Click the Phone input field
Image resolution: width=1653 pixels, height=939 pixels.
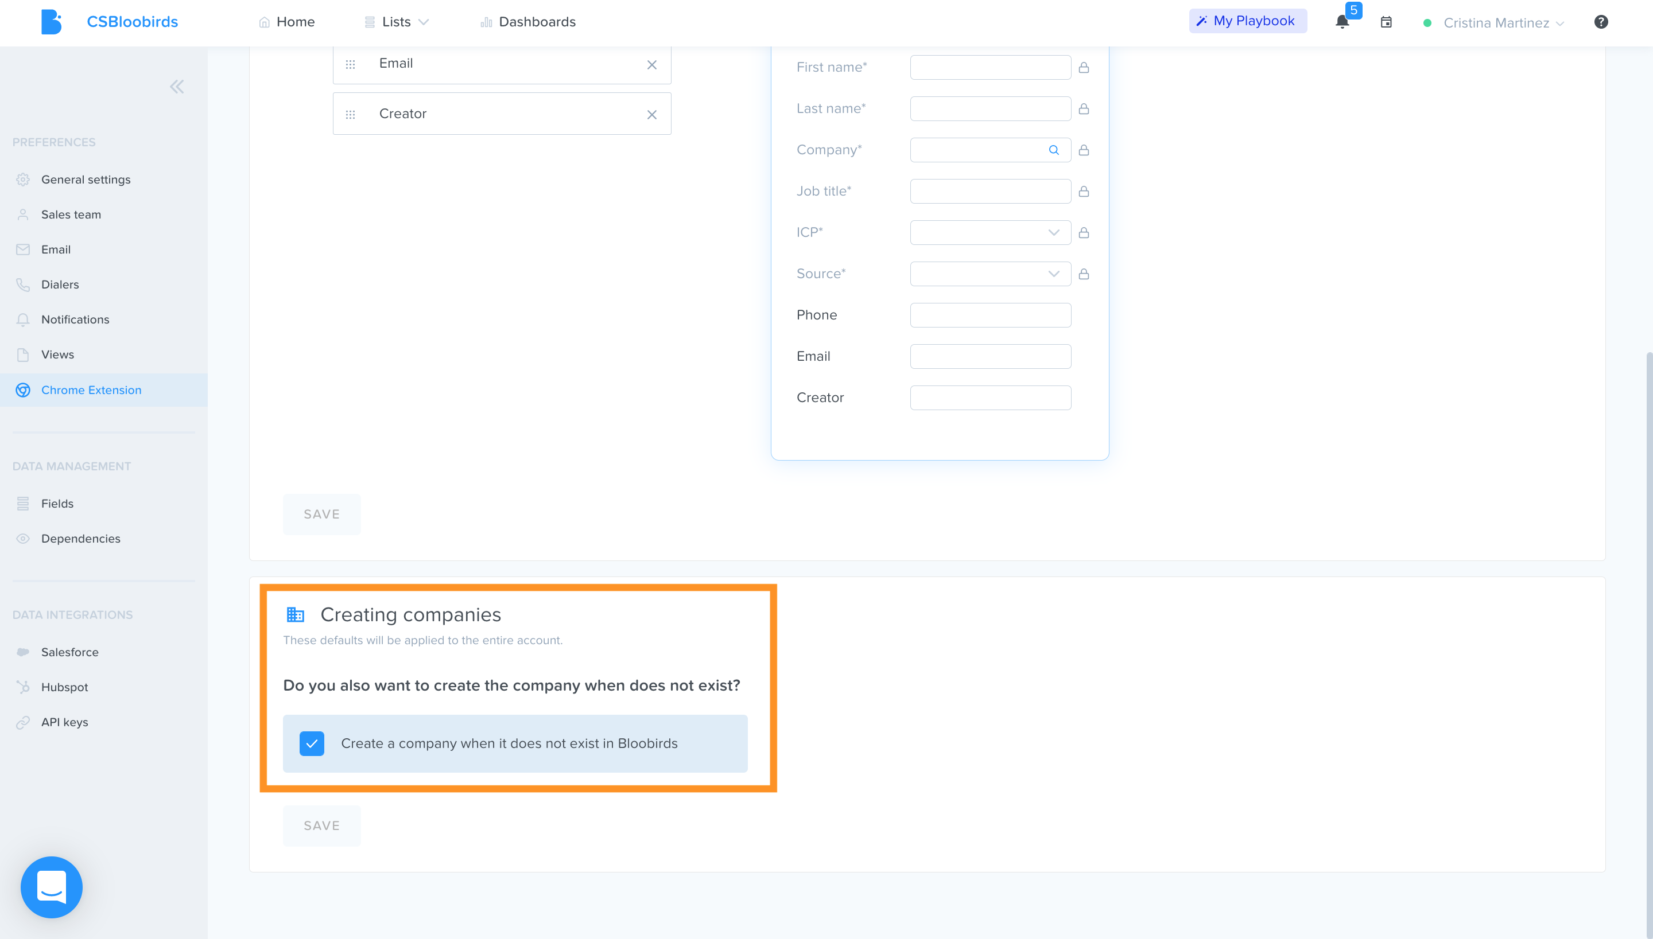coord(991,315)
